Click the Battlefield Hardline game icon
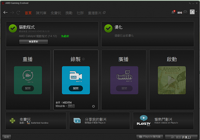Screen dimensions: 200x140 click(28, 123)
